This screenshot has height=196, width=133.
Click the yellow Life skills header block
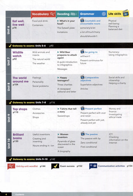[x=118, y=14]
